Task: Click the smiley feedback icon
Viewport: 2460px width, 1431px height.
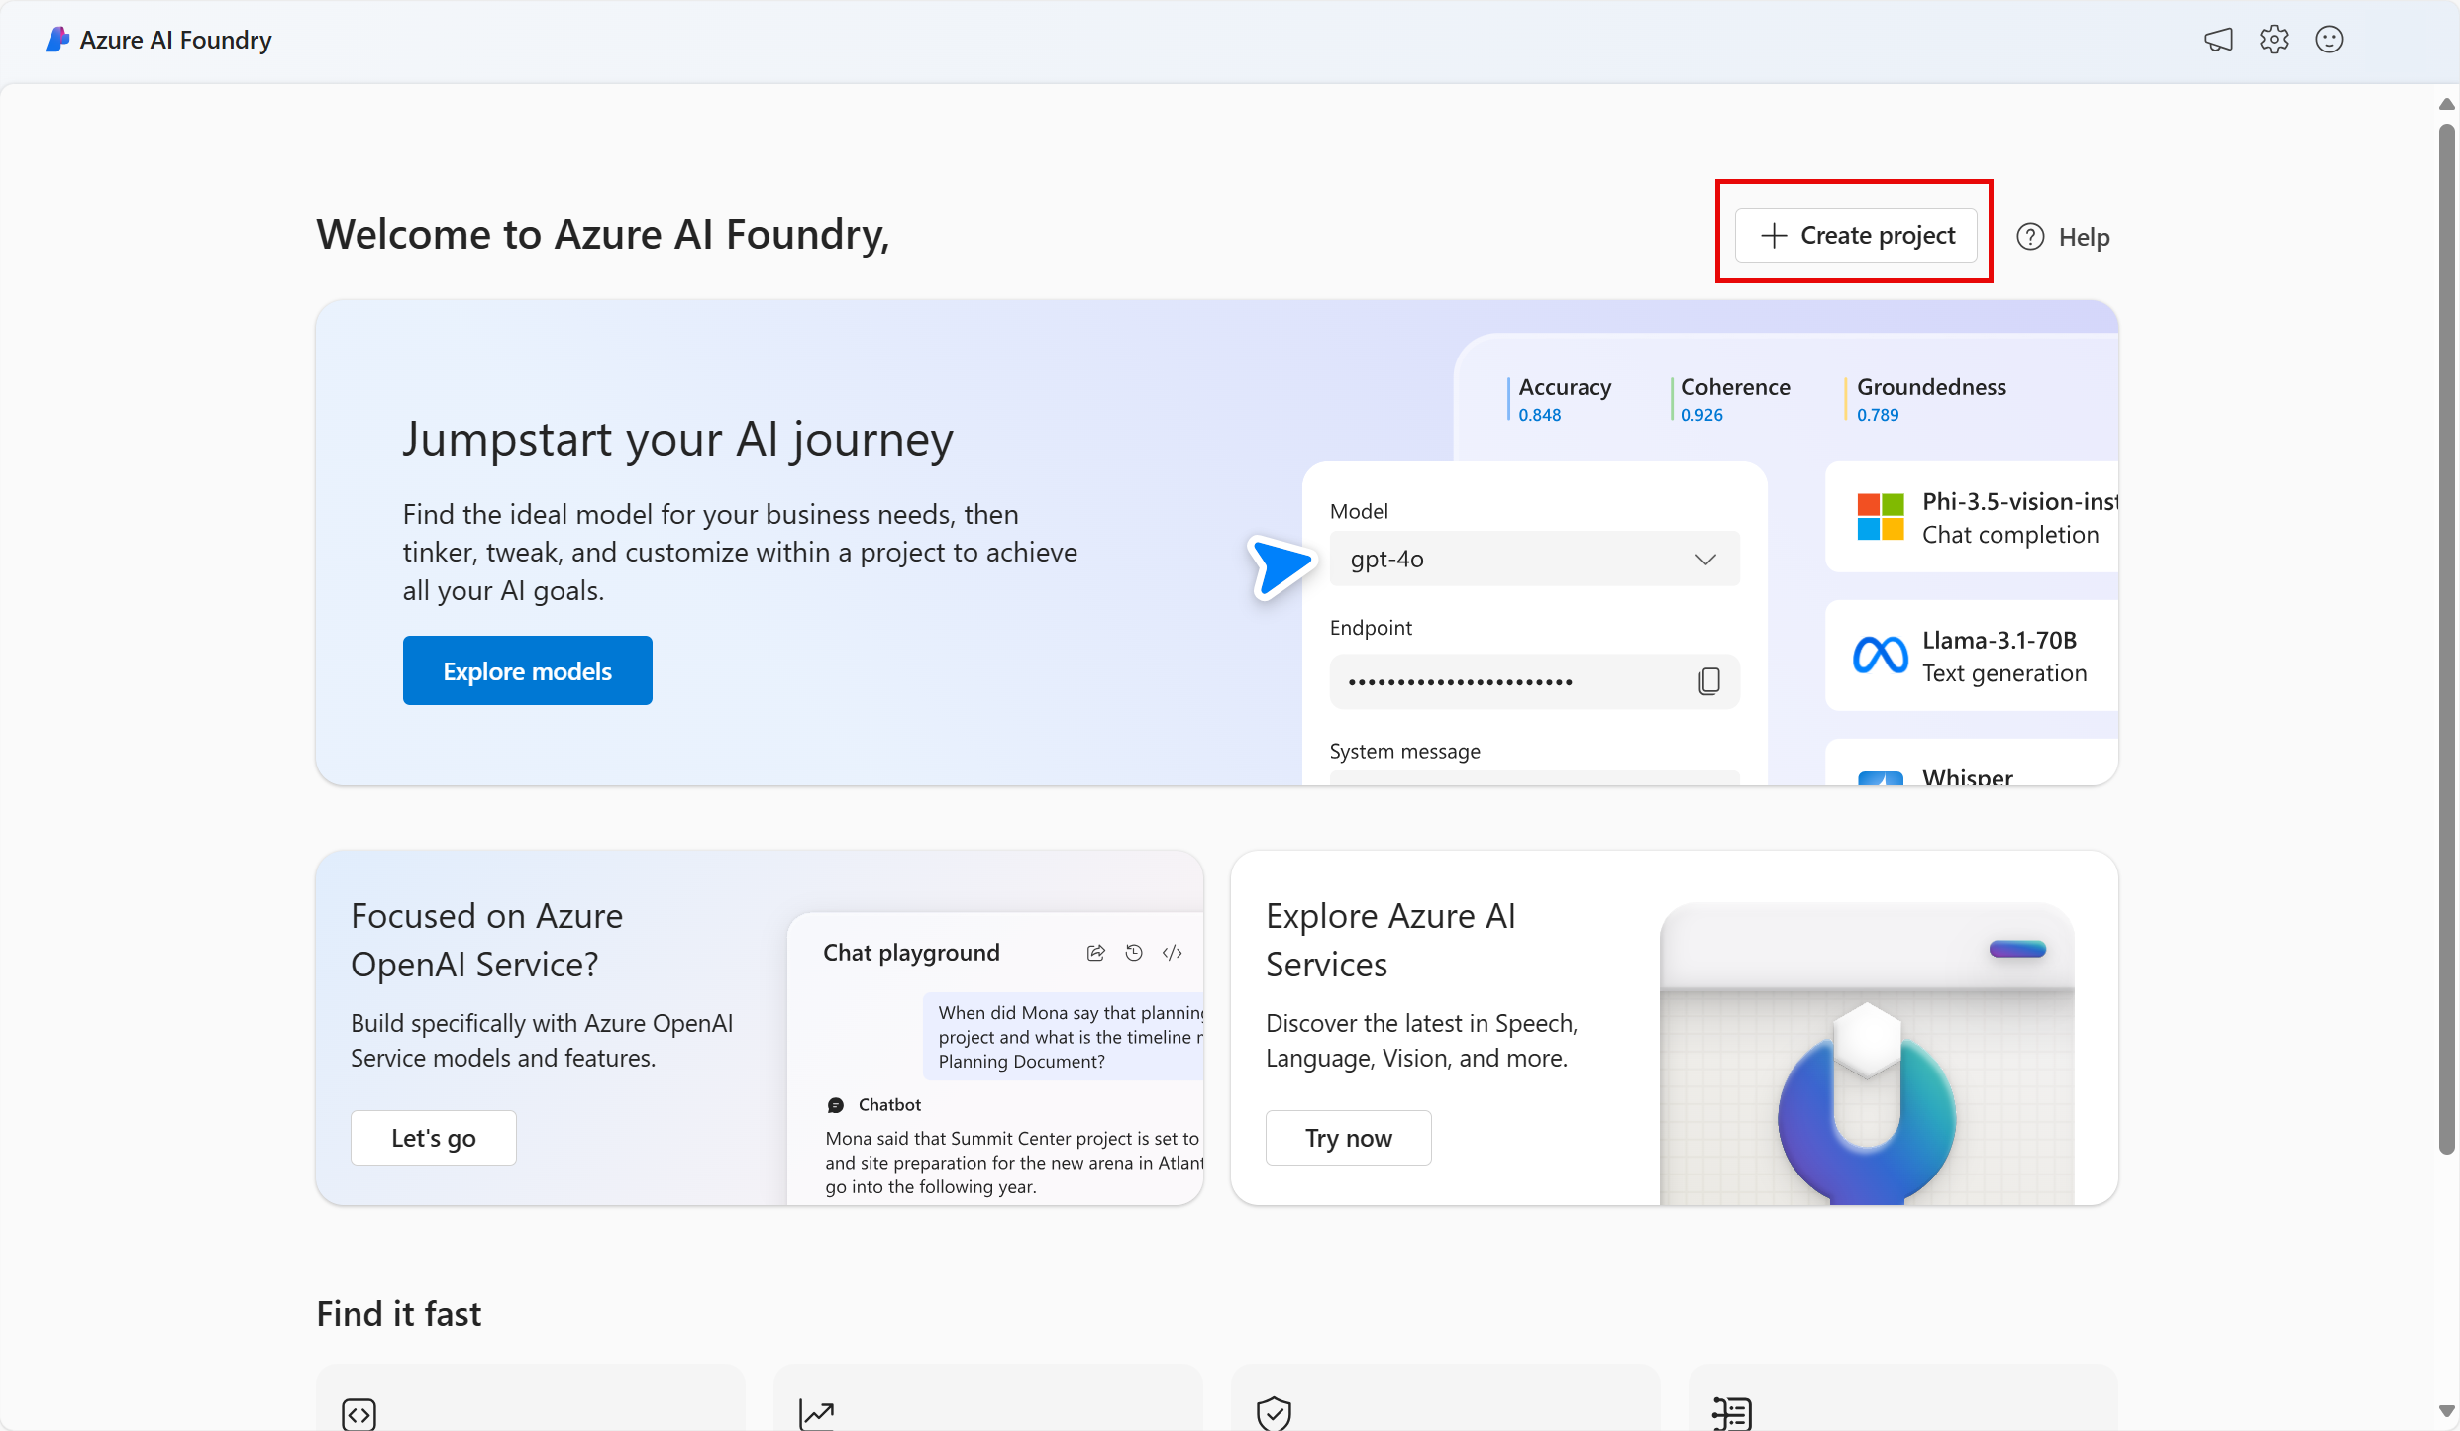Action: [x=2329, y=40]
